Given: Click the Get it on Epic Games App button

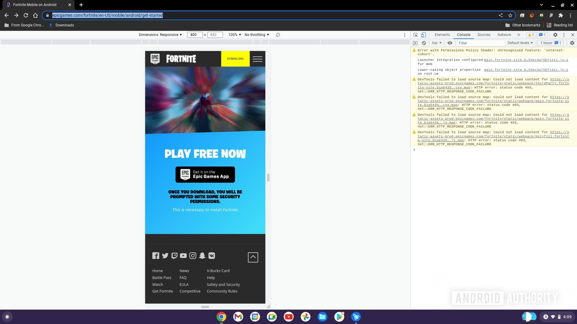Looking at the screenshot, I should click(x=205, y=174).
